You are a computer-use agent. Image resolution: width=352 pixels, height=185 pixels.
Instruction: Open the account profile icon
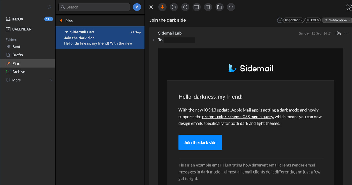click(x=349, y=7)
